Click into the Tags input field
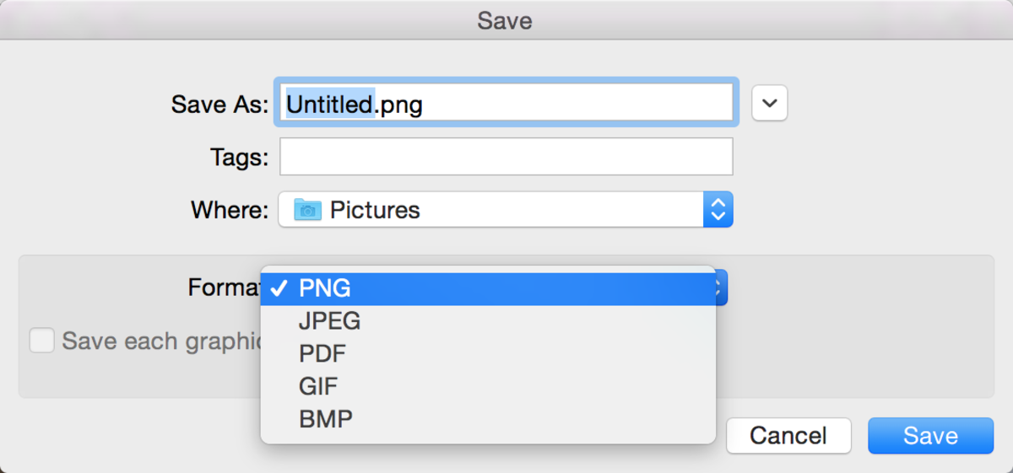This screenshot has height=473, width=1013. click(x=506, y=157)
